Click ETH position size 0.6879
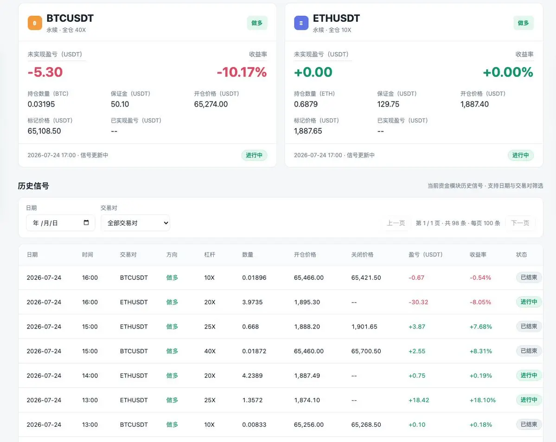The image size is (556, 442). point(306,104)
